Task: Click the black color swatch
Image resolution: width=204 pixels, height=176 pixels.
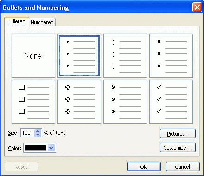Action: pos(36,148)
